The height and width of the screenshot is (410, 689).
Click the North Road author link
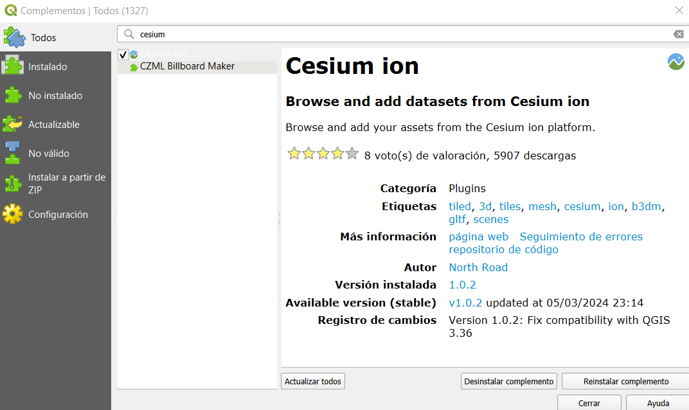pos(478,267)
